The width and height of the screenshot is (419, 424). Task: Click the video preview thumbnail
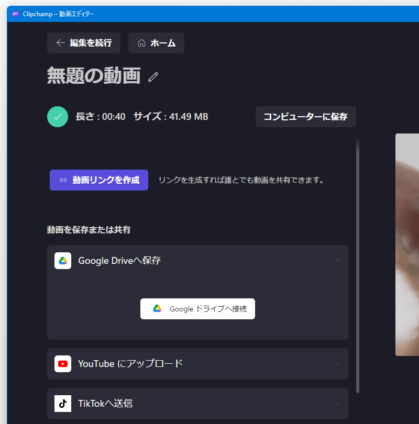click(x=407, y=245)
